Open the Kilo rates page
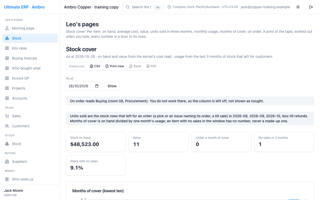 pos(30,48)
